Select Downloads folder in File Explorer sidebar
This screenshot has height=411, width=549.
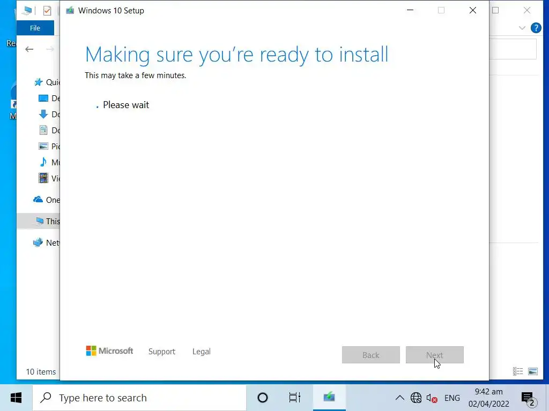coord(49,115)
